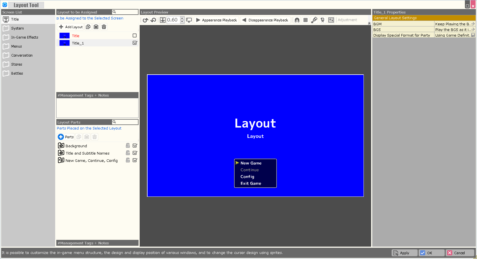The height and width of the screenshot is (259, 477).
Task: Open the BGM setting value arrow
Action: click(473, 24)
